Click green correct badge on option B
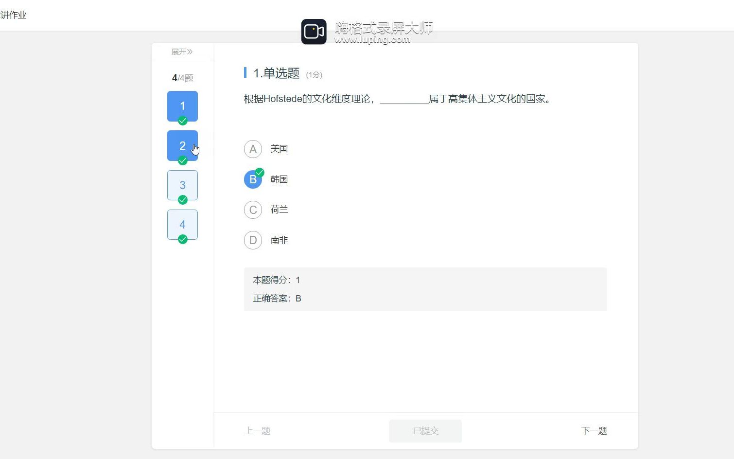734x459 pixels. [x=260, y=172]
